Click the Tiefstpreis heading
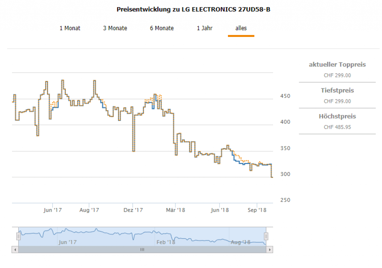 (337, 91)
